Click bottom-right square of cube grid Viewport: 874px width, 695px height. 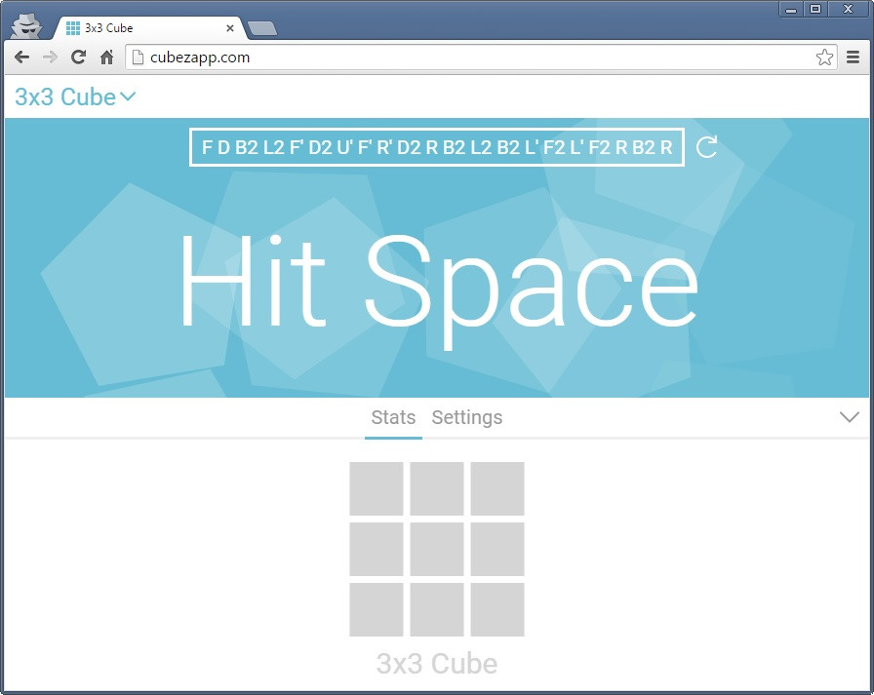point(497,609)
